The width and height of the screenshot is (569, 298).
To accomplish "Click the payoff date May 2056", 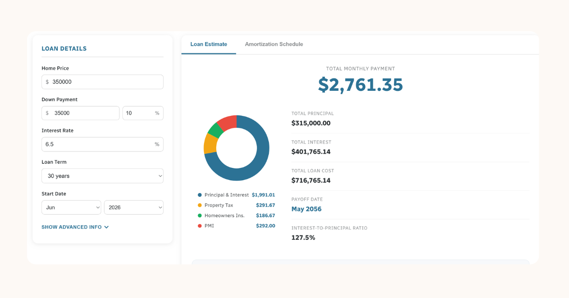I will tap(306, 209).
